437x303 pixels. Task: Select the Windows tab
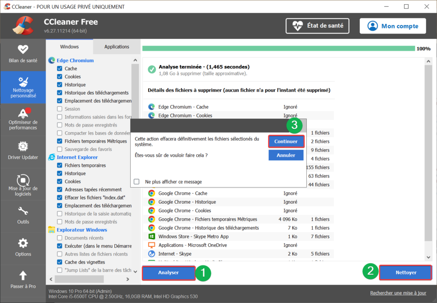(x=69, y=46)
